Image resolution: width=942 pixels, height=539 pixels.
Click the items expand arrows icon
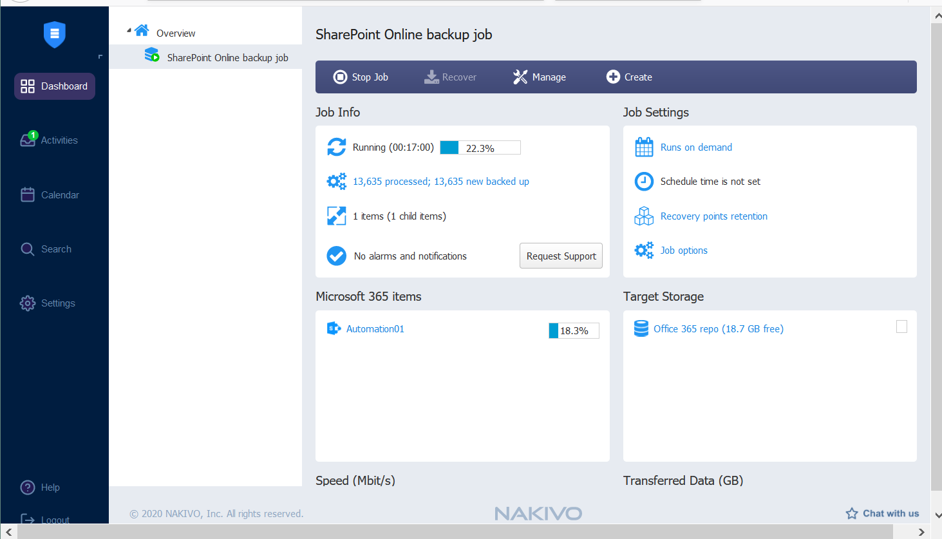click(x=337, y=216)
